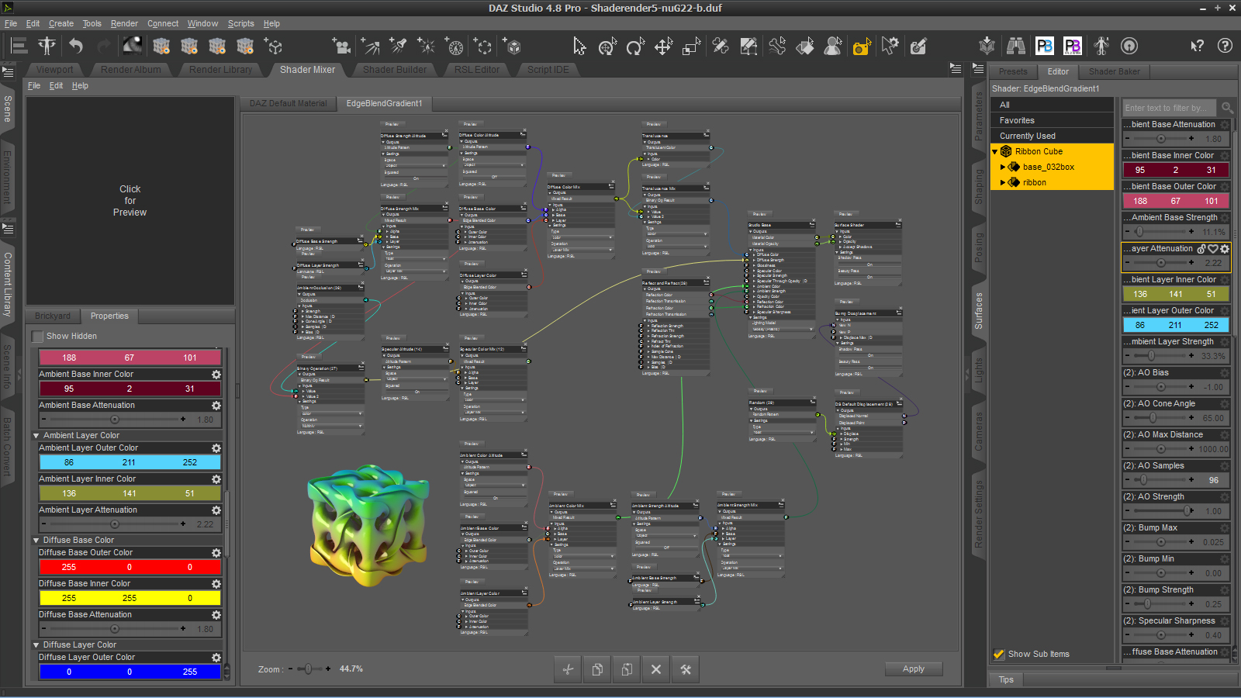The image size is (1241, 698).
Task: Click the X delete icon below graph
Action: pos(656,669)
